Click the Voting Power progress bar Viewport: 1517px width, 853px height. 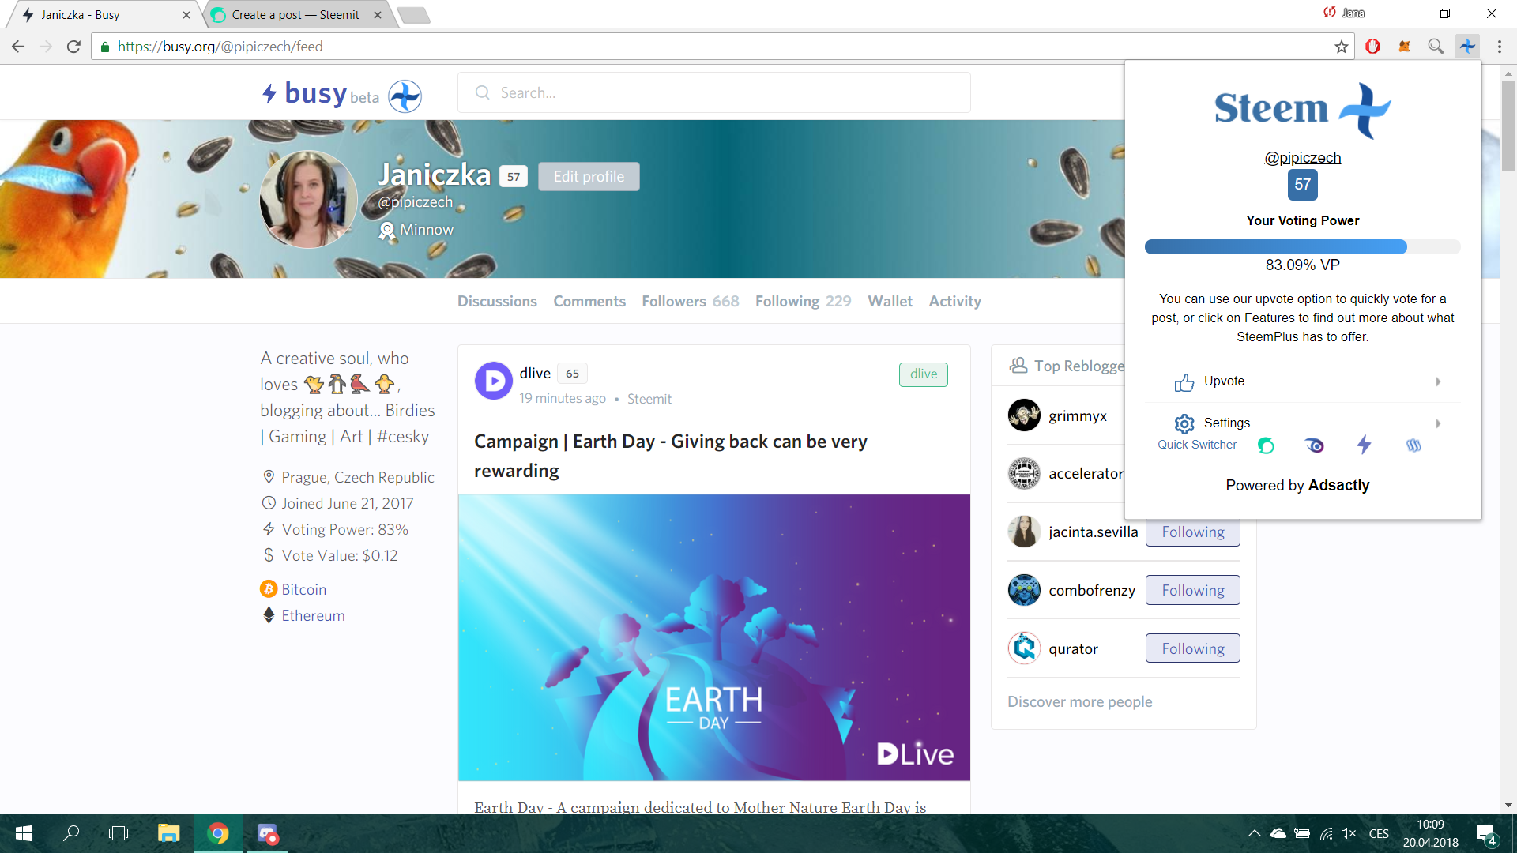tap(1302, 247)
